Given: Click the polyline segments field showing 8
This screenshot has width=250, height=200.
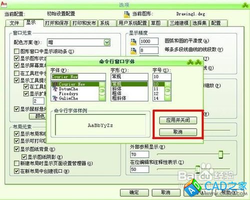Looking at the screenshot, I should pyautogui.click(x=149, y=50).
